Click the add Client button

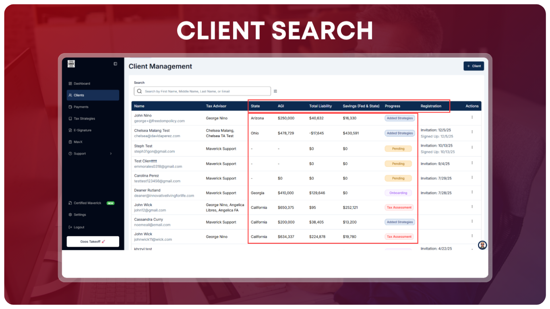tap(473, 66)
